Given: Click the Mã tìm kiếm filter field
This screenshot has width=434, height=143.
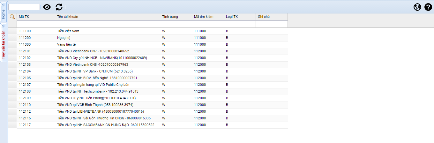Looking at the screenshot, I should coord(208,24).
